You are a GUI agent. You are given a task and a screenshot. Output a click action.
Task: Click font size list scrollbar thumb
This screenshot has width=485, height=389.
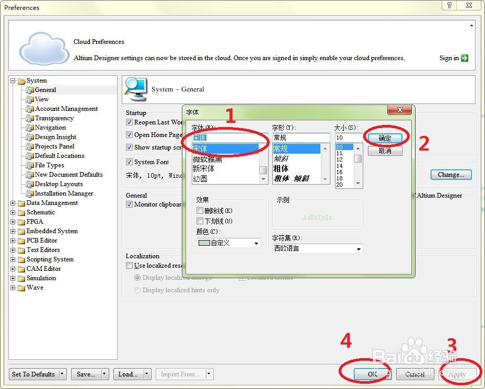[x=358, y=159]
